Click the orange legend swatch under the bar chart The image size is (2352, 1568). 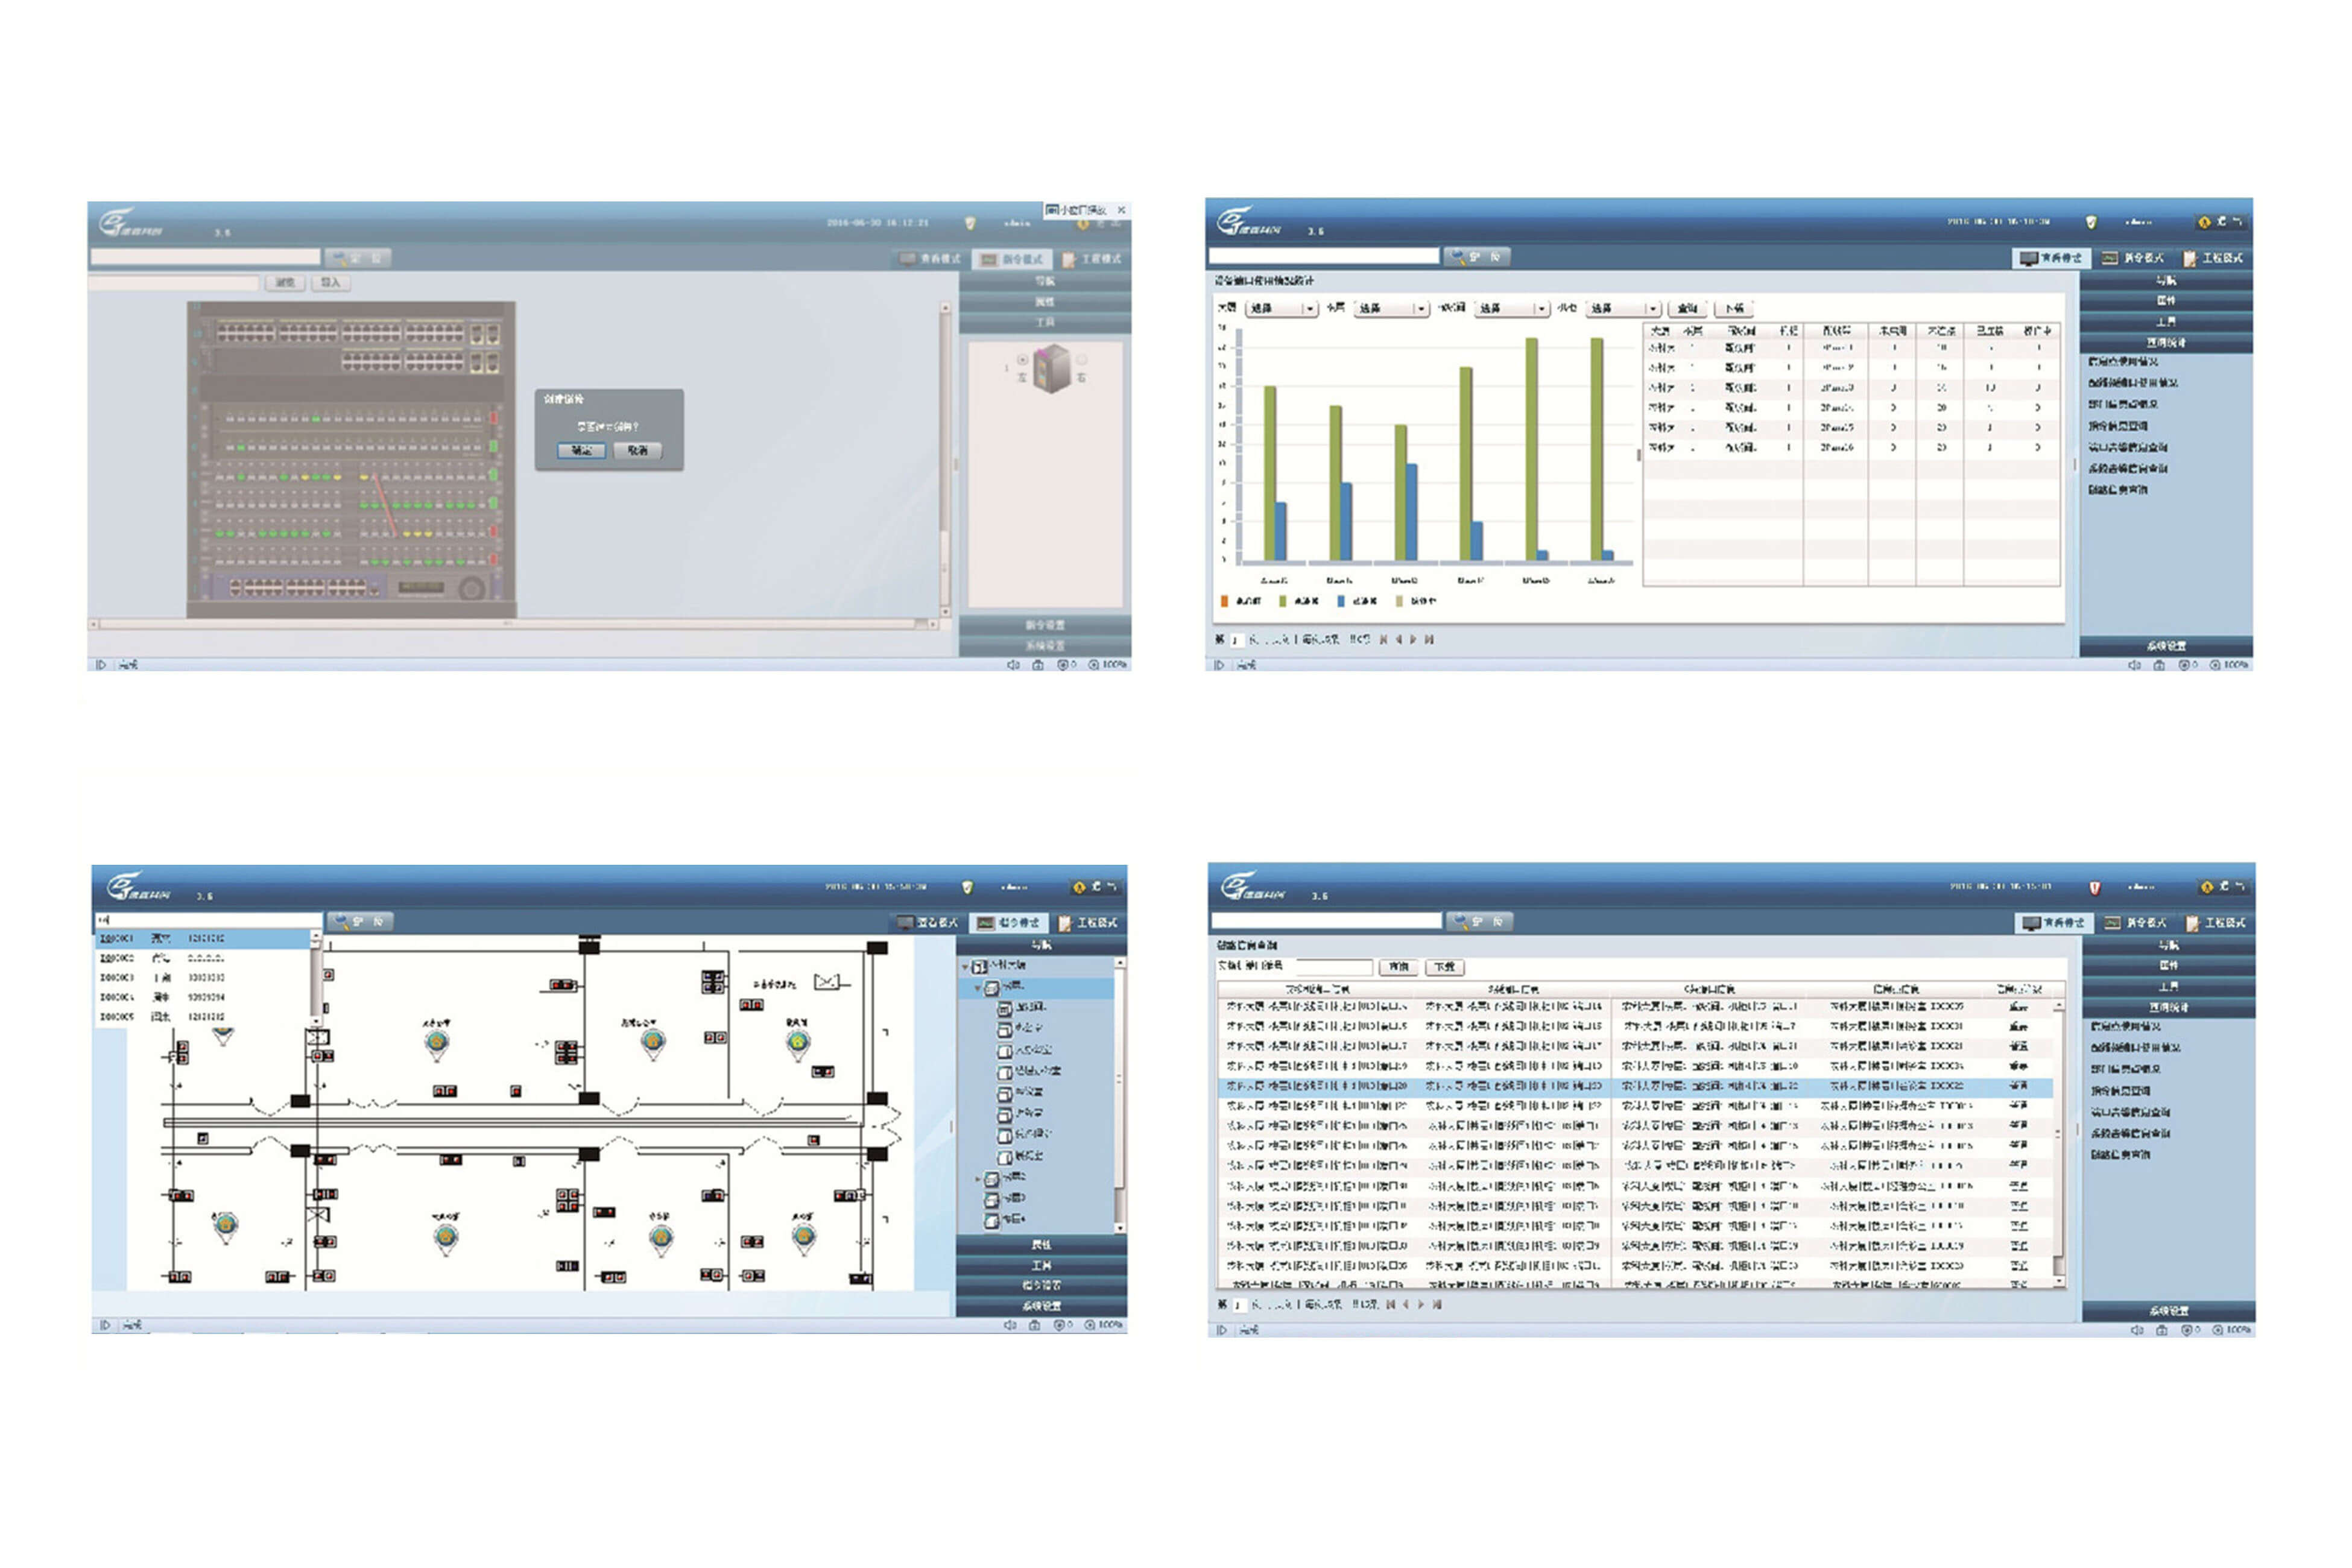tap(1225, 601)
